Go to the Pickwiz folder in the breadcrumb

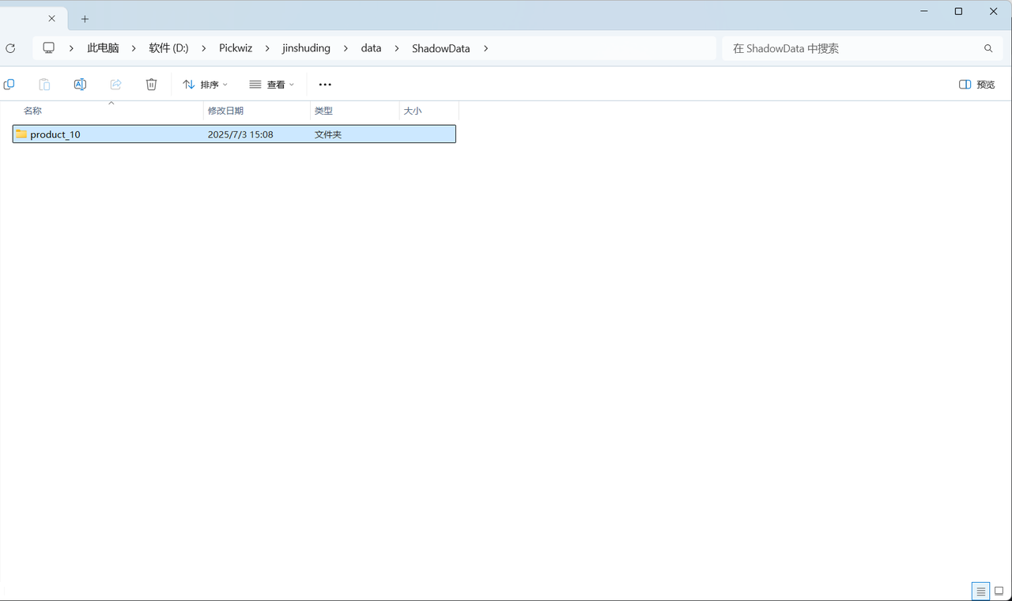pyautogui.click(x=236, y=48)
